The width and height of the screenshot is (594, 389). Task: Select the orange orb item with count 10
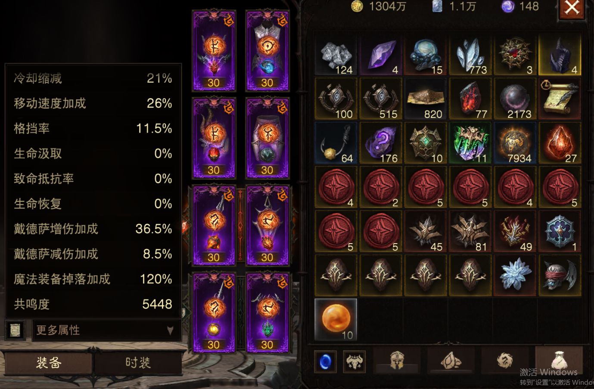point(336,320)
